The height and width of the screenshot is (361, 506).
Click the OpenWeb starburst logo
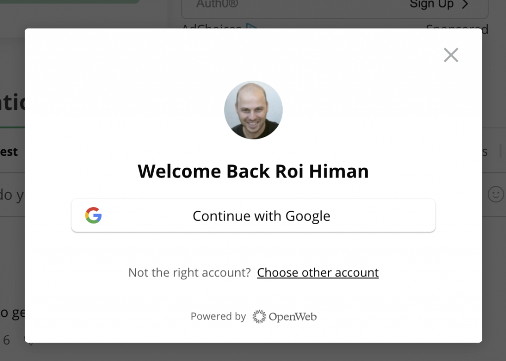coord(259,316)
